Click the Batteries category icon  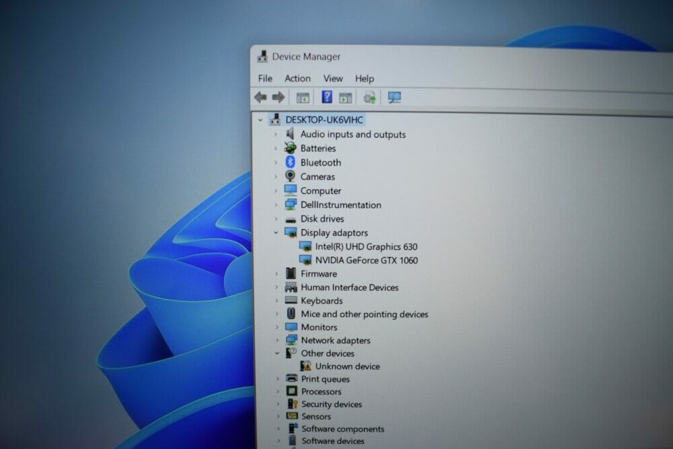(x=290, y=148)
